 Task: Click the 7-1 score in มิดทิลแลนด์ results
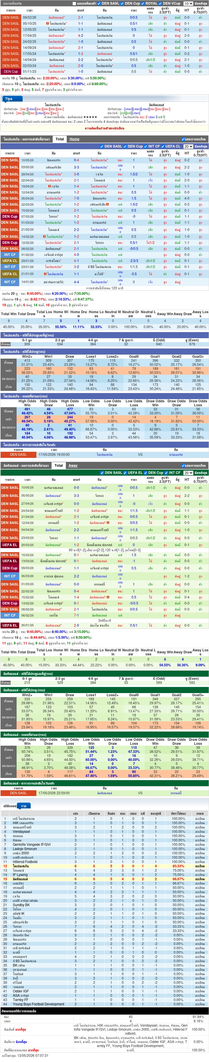click(76, 615)
